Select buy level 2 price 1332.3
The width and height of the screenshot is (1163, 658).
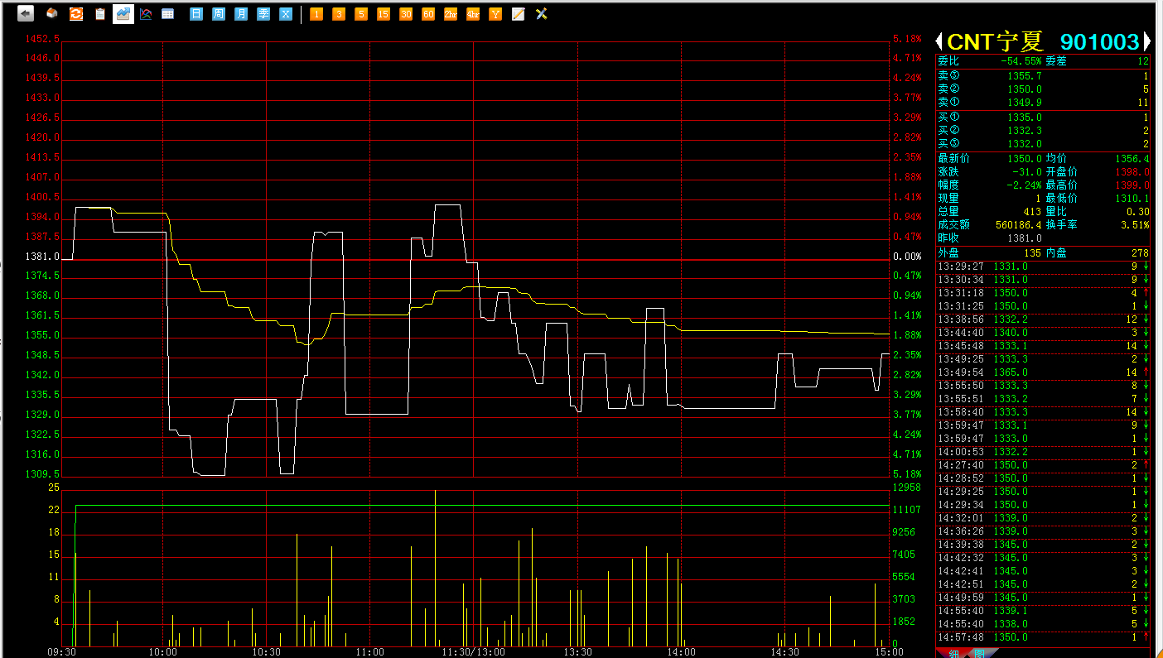(1025, 131)
